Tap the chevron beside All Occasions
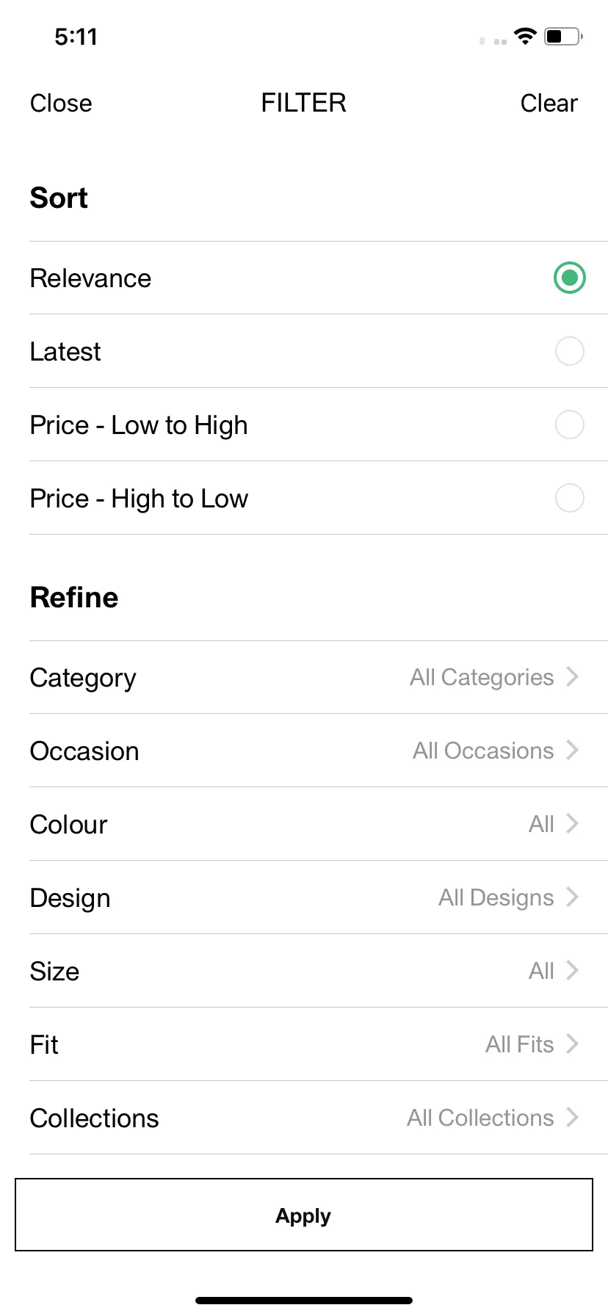Screen dimensions: 608x1316 [573, 750]
